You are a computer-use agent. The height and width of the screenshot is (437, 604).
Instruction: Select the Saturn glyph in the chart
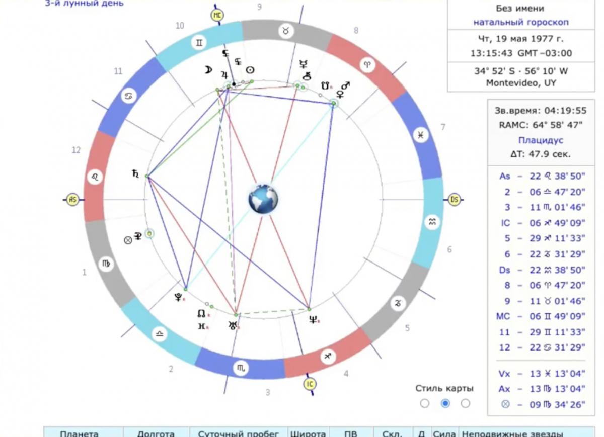coord(135,174)
